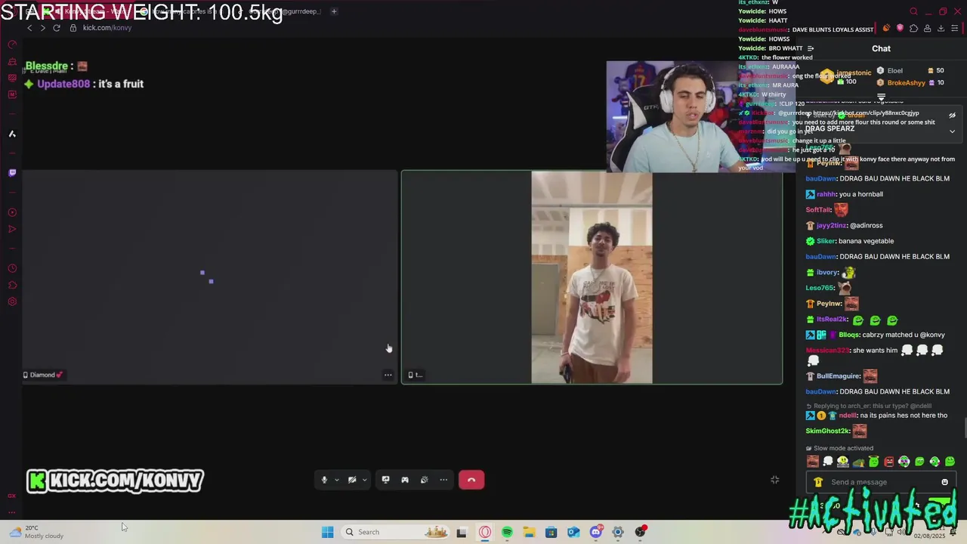The image size is (967, 544).
Task: Click the kick.com/konvy address bar
Action: tap(107, 28)
